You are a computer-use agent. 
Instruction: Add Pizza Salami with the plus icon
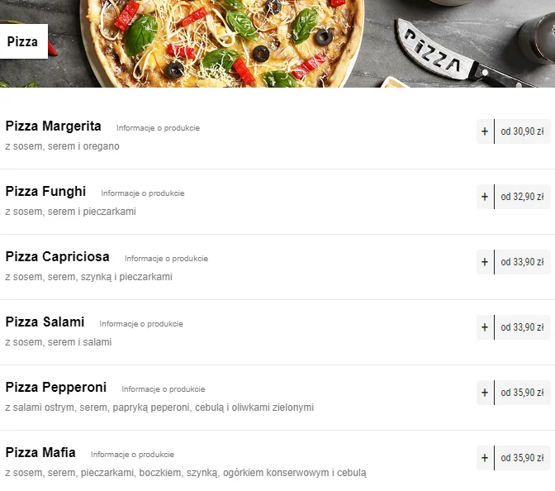485,327
